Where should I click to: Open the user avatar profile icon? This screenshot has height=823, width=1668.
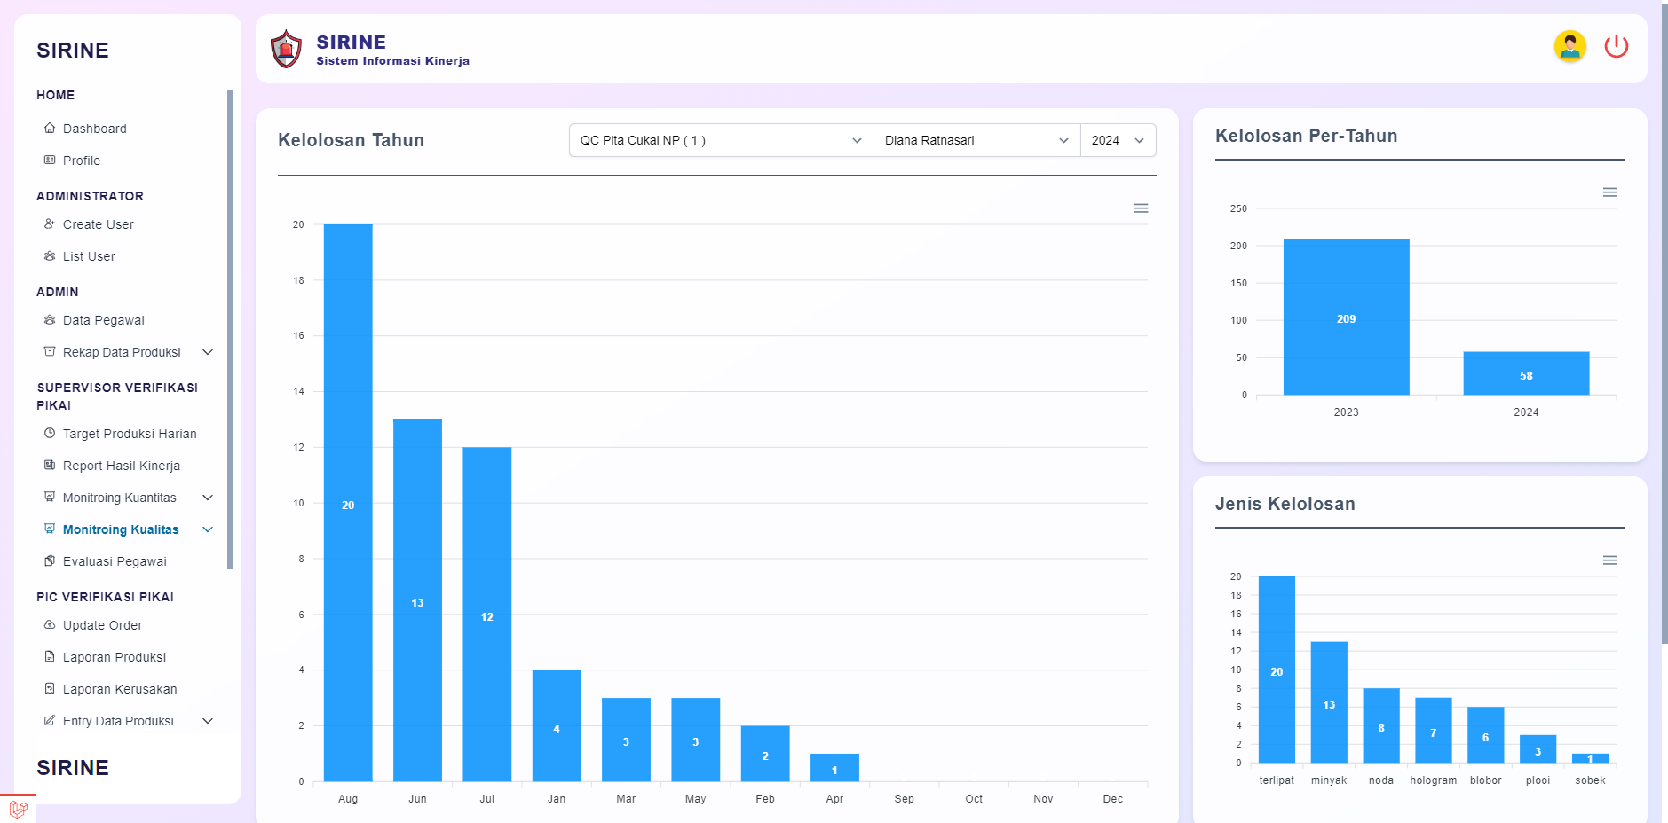click(1569, 46)
